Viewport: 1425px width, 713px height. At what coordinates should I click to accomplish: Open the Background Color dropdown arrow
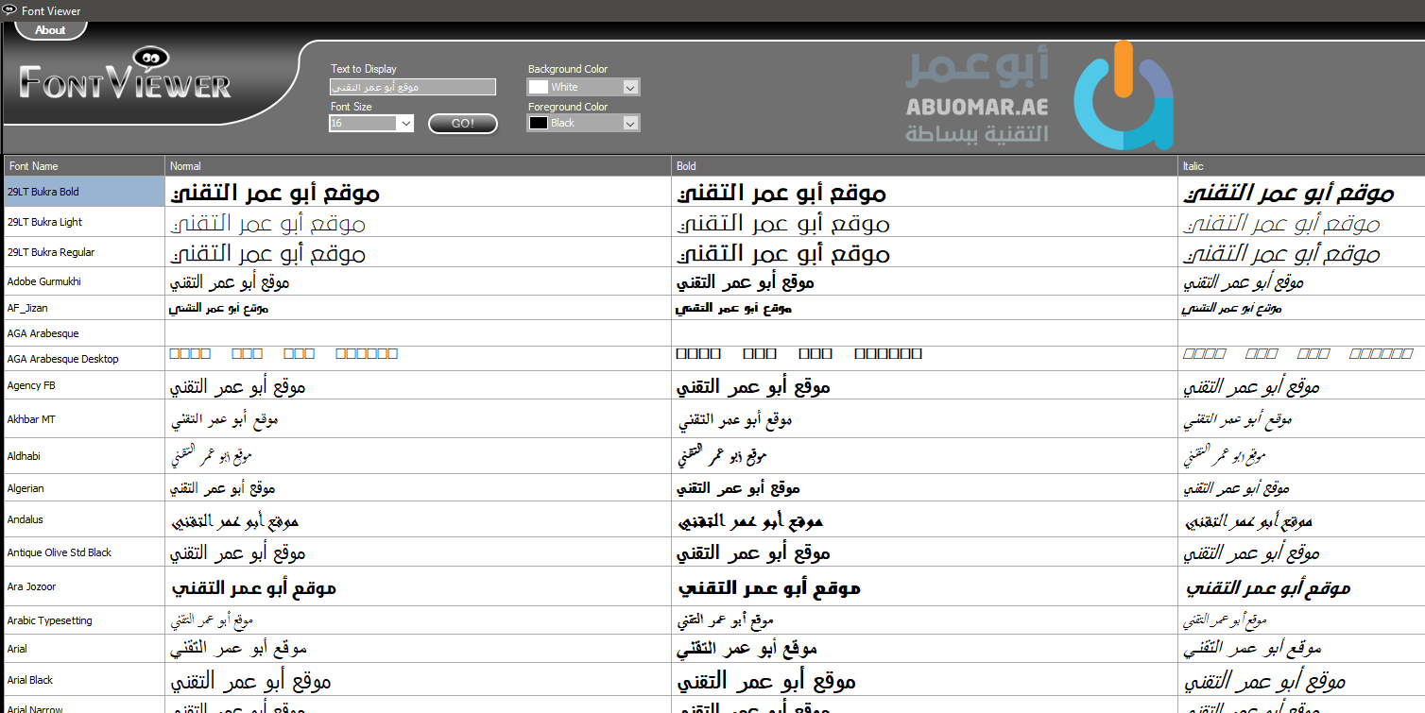point(631,87)
